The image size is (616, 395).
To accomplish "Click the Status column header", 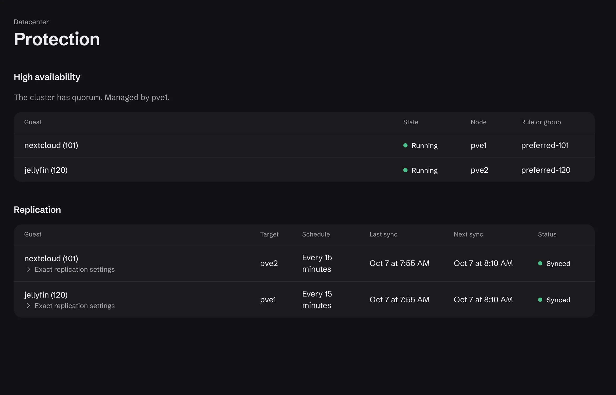I will tap(547, 234).
